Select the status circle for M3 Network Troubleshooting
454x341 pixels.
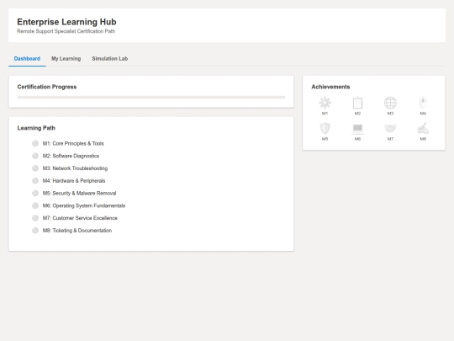point(35,168)
